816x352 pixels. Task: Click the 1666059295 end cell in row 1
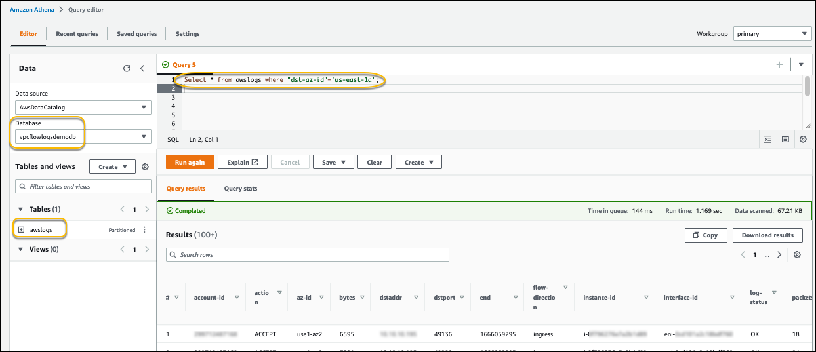[x=497, y=334]
